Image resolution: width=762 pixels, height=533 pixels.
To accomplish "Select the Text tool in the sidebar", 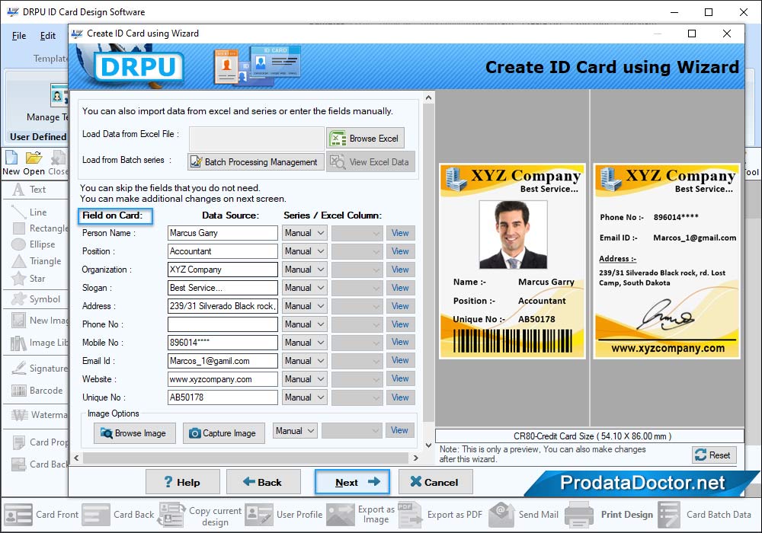I will [x=29, y=190].
